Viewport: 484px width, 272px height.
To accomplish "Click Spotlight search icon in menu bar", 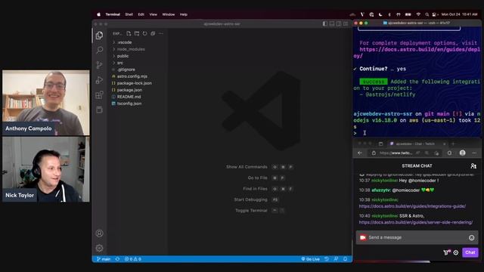I will point(427,14).
